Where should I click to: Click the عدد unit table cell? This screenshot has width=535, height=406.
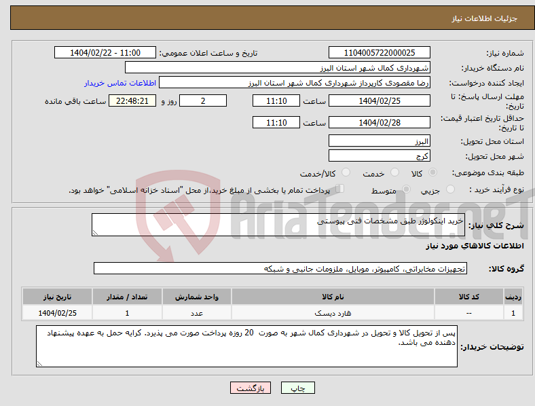point(197,313)
